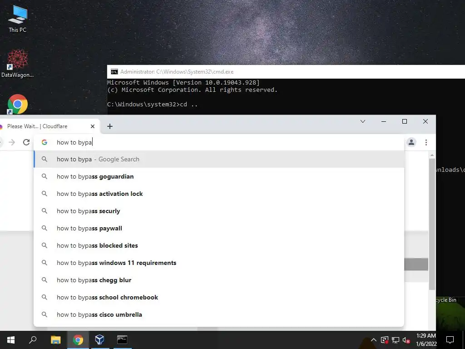Select 'how to bypass activation lock' suggestion

[219, 194]
